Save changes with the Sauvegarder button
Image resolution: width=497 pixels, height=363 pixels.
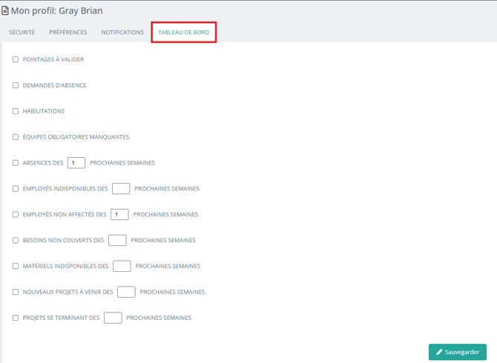(458, 352)
